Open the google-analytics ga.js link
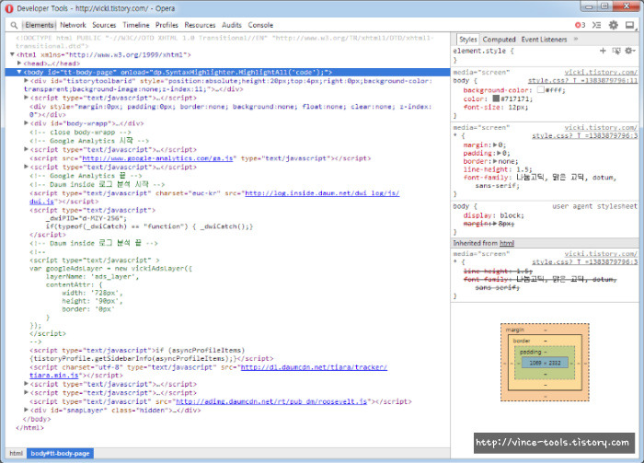 click(x=157, y=158)
